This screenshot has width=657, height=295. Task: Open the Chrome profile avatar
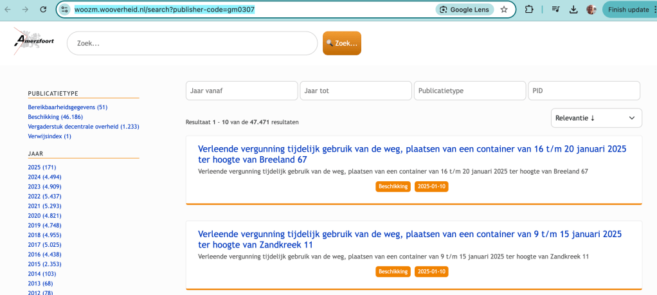point(591,10)
